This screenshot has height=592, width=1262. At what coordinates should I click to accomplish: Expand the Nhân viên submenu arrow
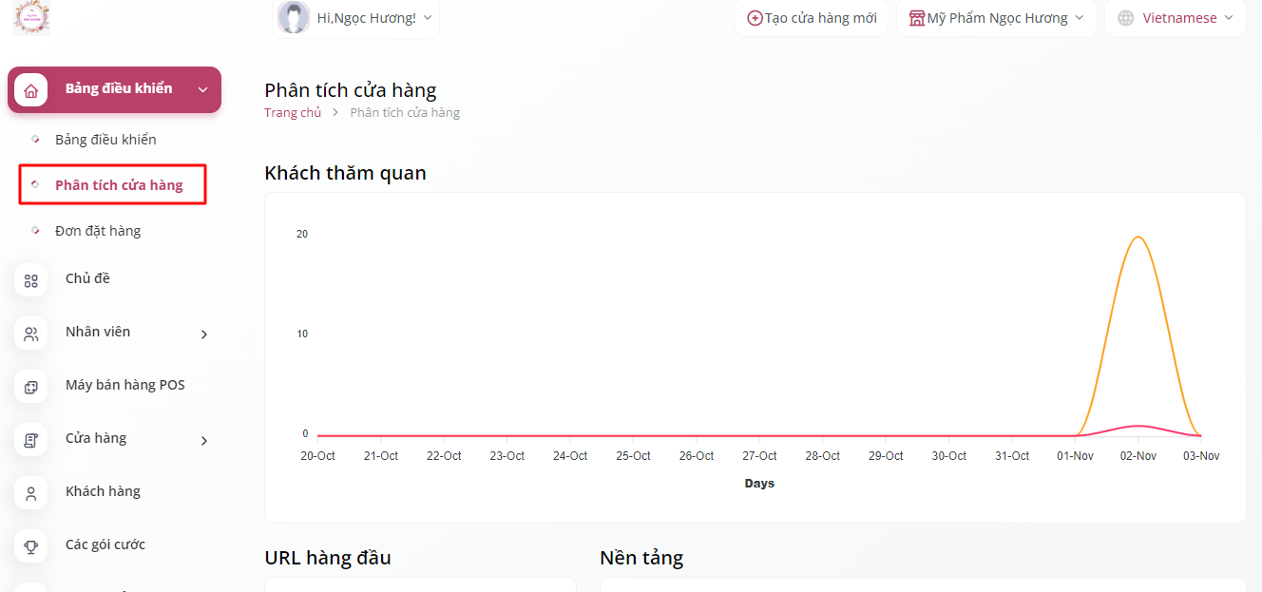[x=204, y=334]
